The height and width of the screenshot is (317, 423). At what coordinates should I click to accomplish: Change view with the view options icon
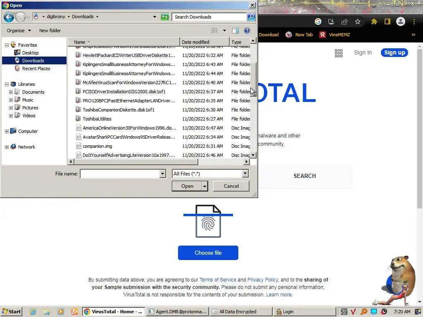[214, 31]
